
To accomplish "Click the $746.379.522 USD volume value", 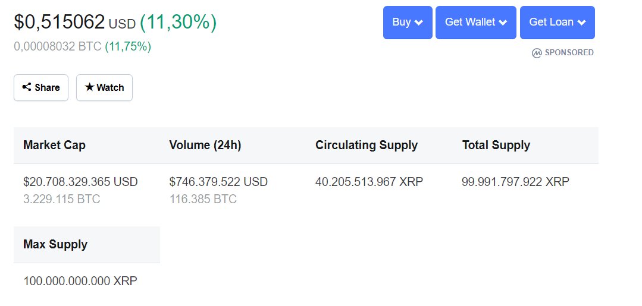I will tap(218, 182).
